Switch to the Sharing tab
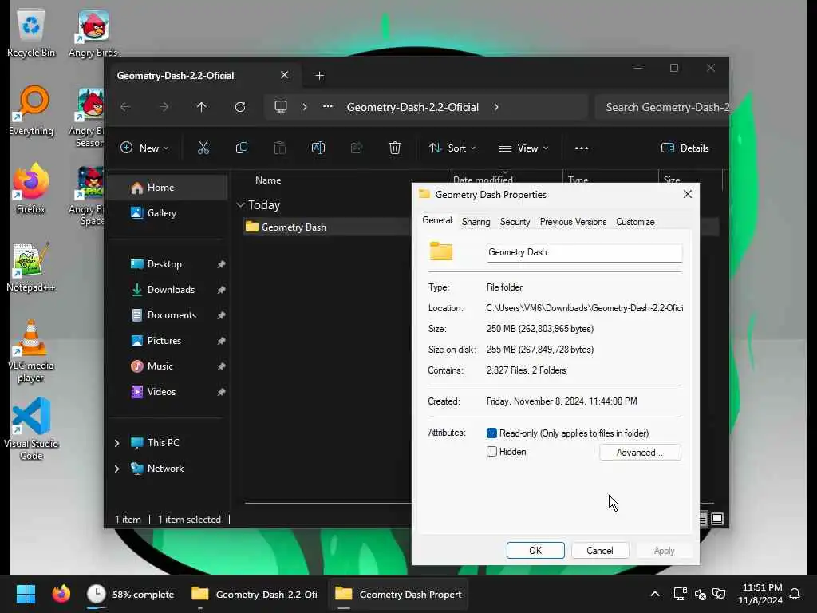 [x=476, y=222]
